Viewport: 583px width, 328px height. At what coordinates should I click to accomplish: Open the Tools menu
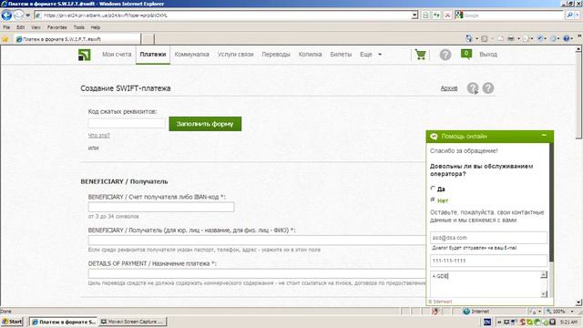[x=79, y=27]
